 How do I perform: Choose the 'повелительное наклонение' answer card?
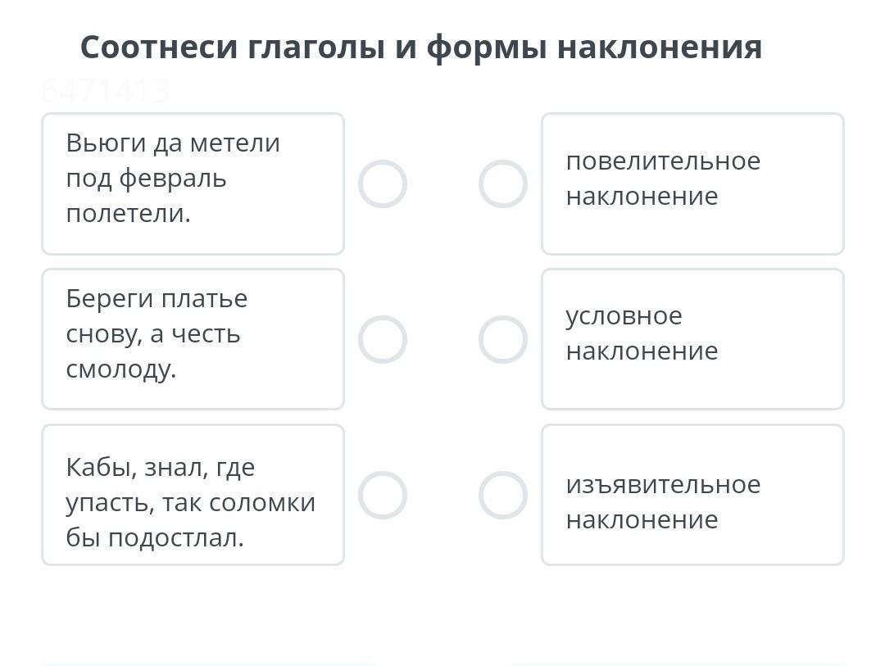point(692,184)
